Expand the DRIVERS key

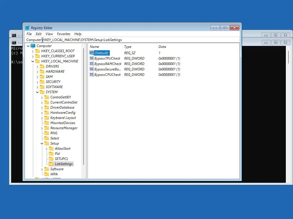click(37, 67)
